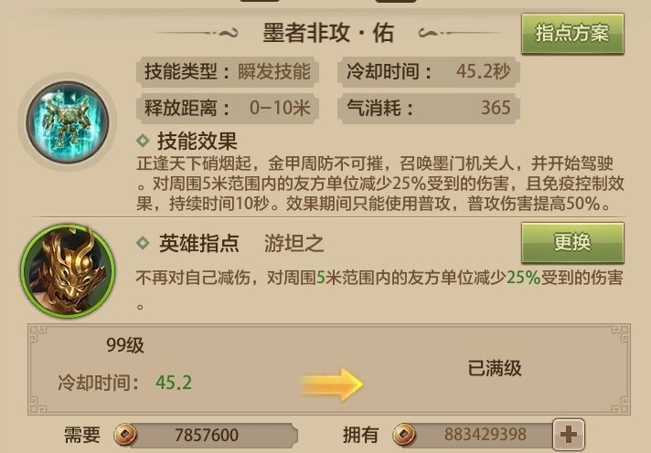Click the hero name 游坦之

(x=293, y=243)
